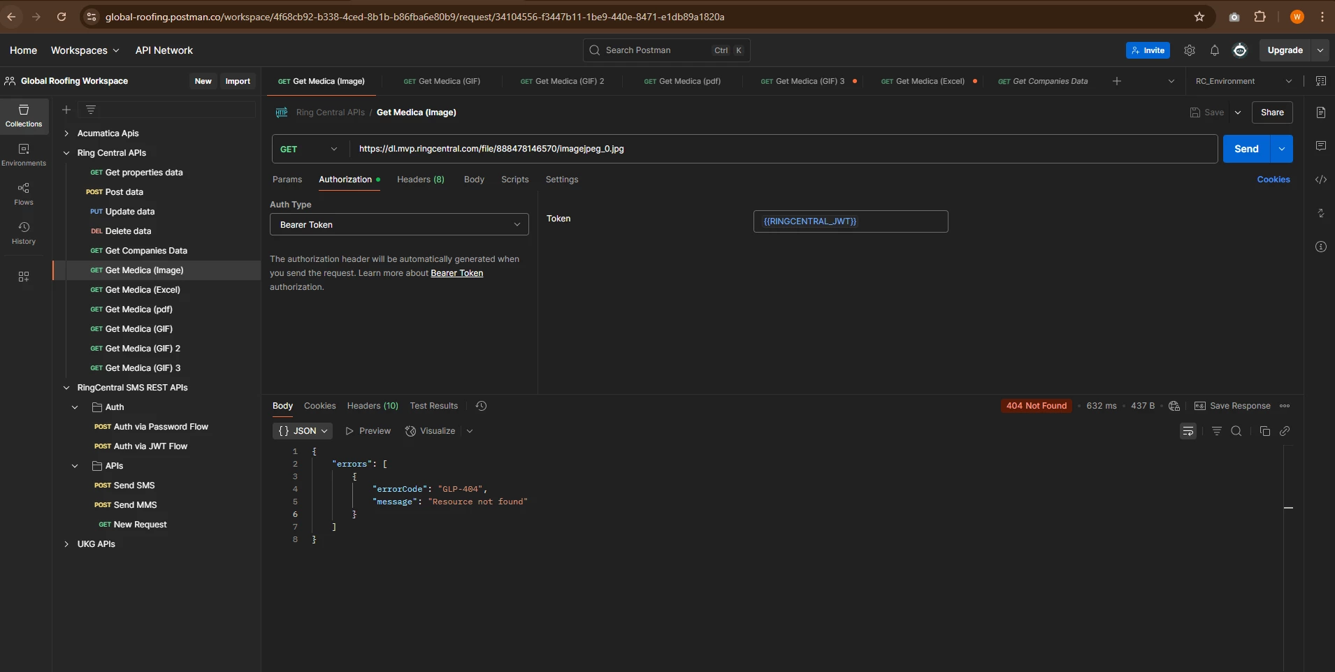Open the Save options arrow
This screenshot has width=1335, height=672.
click(1238, 112)
